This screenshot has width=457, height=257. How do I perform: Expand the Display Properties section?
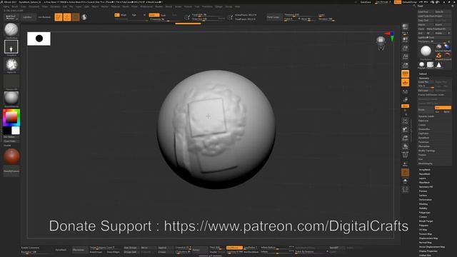point(428,251)
